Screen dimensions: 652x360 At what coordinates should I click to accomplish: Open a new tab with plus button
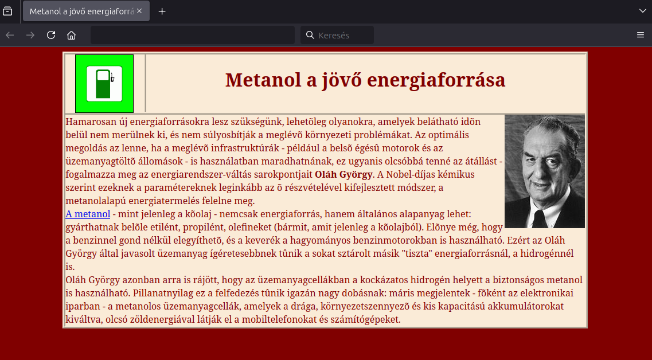(x=162, y=11)
